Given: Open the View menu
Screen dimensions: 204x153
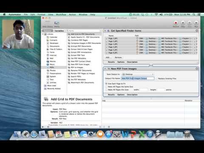Looking at the screenshot, I should coord(51,14).
